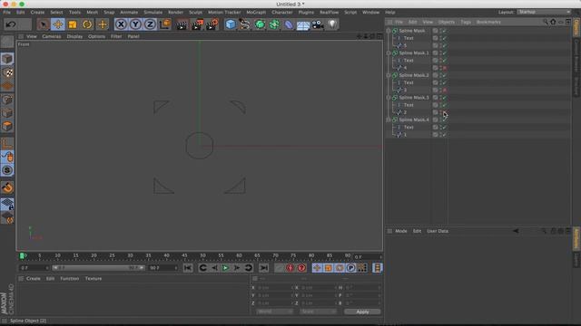Enable spline 3 via red X
Viewport: 581px width, 326px height.
click(x=445, y=91)
